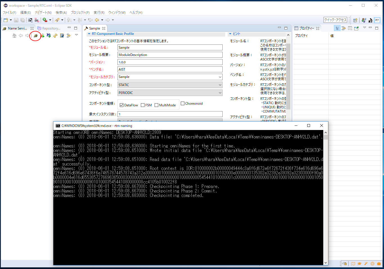Click the クイック・アクセス field

coord(335,20)
